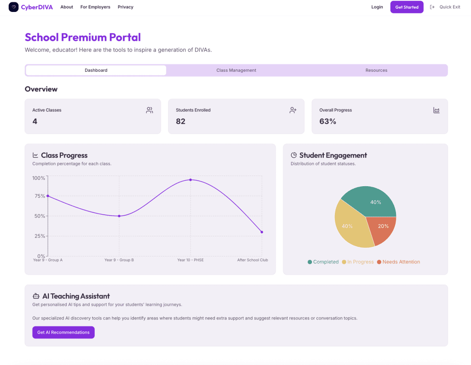The width and height of the screenshot is (471, 365).
Task: Click the Quick Exit arrow icon
Action: click(432, 7)
